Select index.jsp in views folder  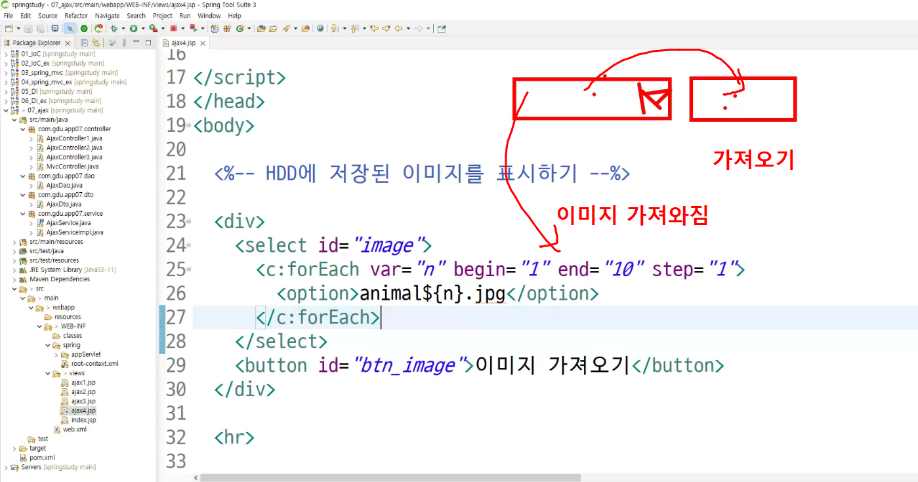point(83,420)
